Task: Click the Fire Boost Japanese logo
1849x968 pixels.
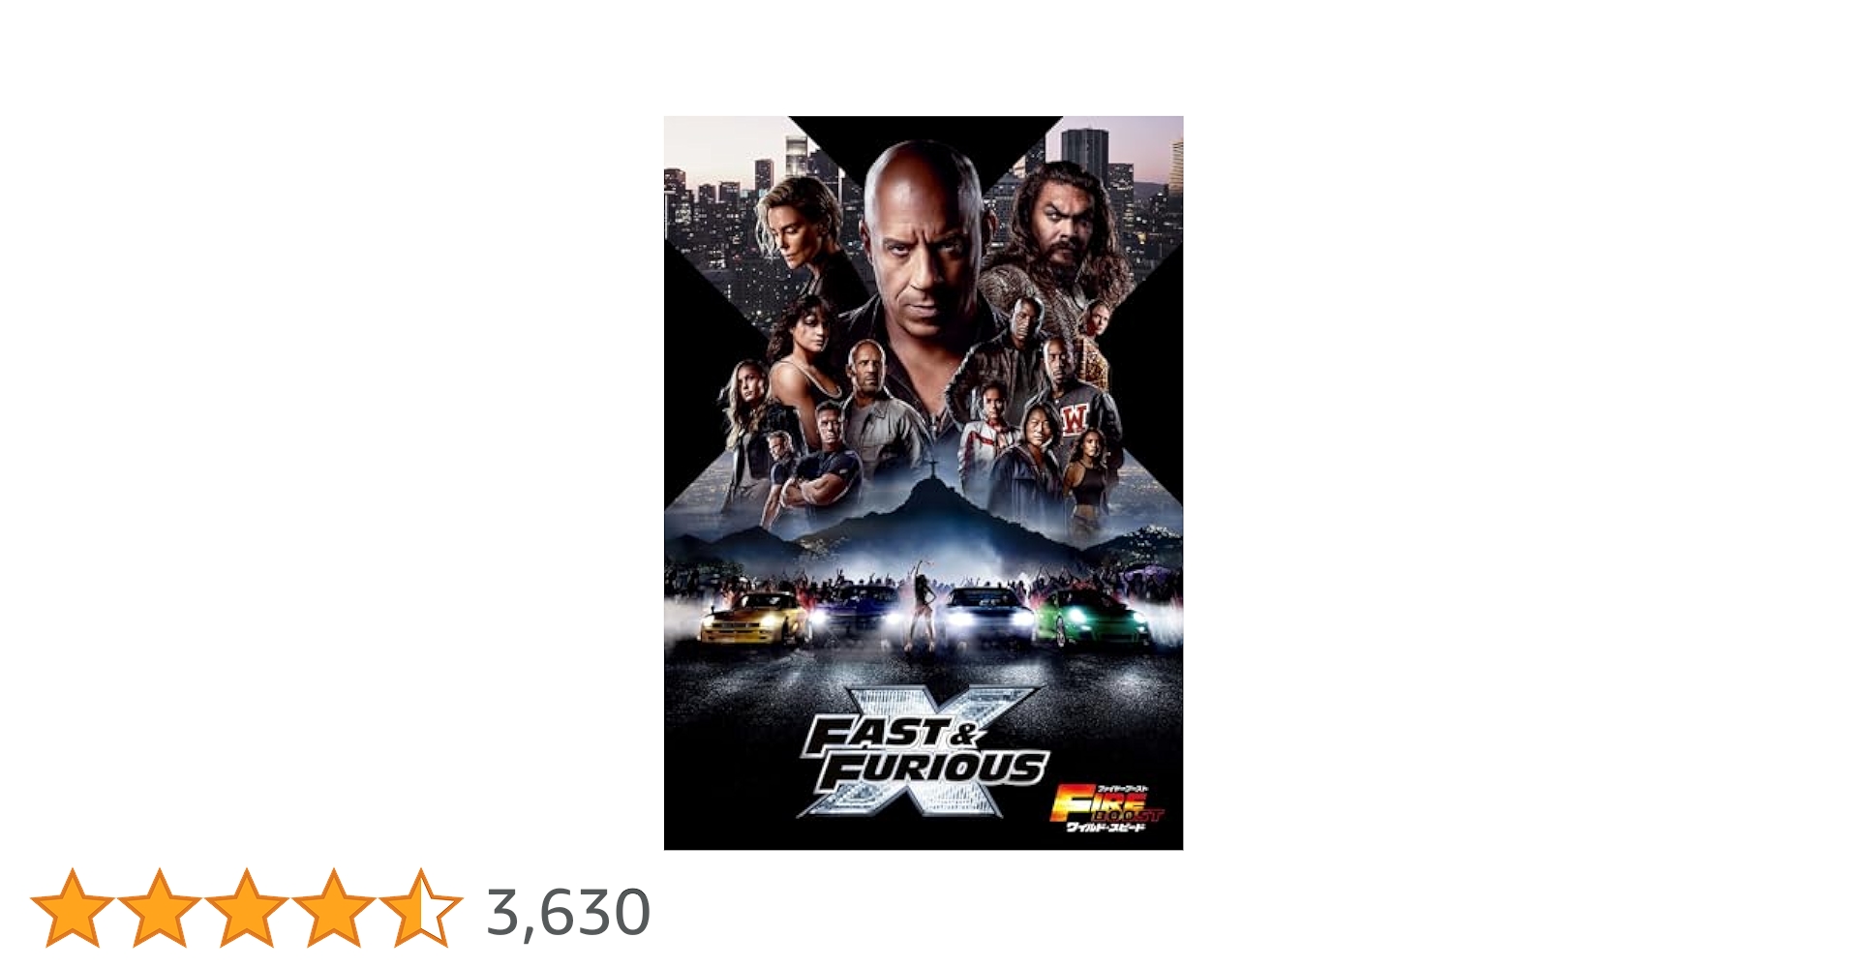Action: pyautogui.click(x=1108, y=807)
